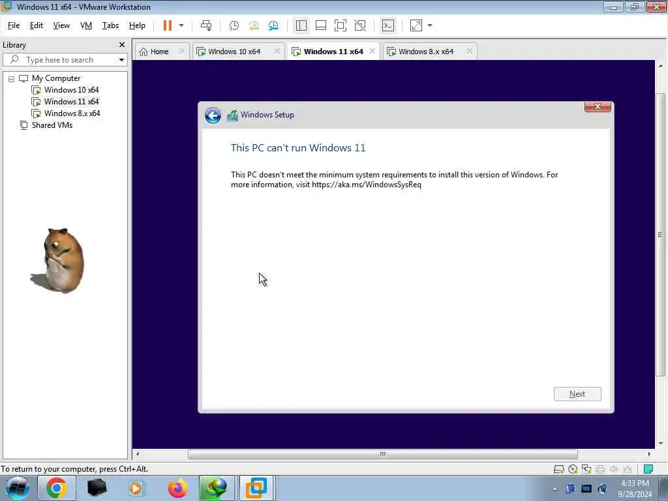Click Next in Windows Setup
This screenshot has width=668, height=501.
[x=577, y=394]
